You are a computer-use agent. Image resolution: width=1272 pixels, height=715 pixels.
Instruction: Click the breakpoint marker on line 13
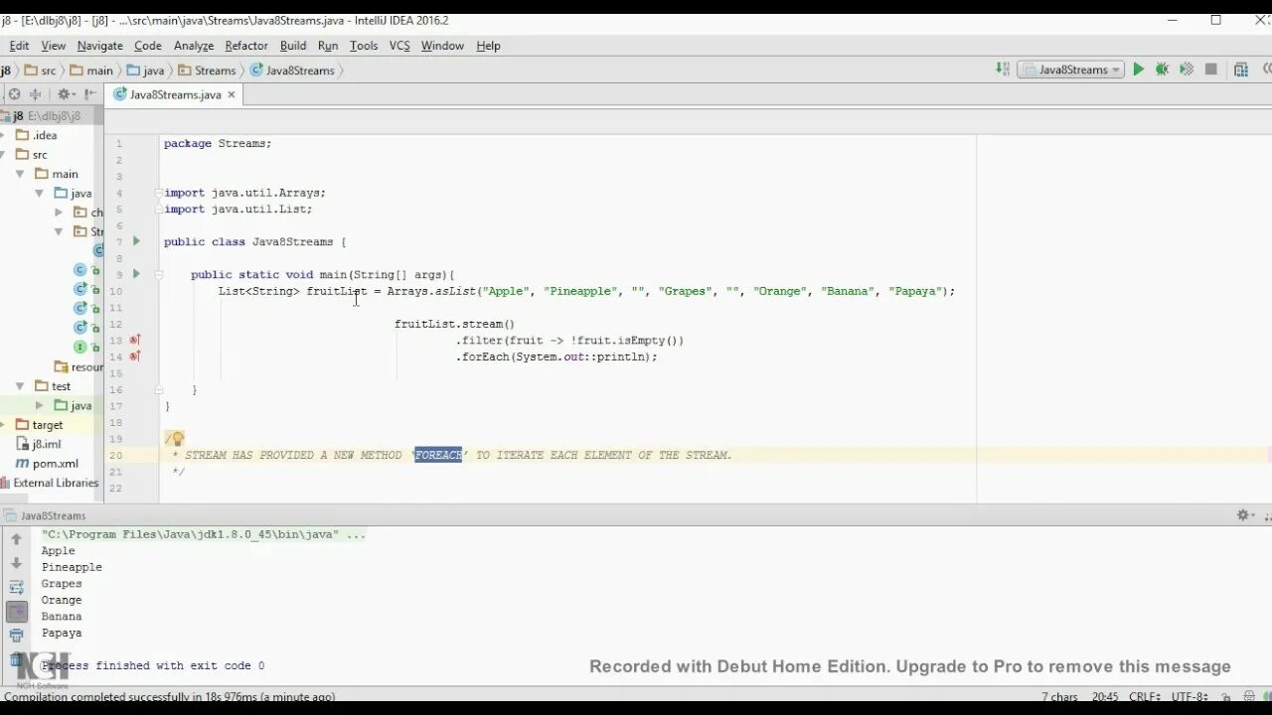coord(135,340)
